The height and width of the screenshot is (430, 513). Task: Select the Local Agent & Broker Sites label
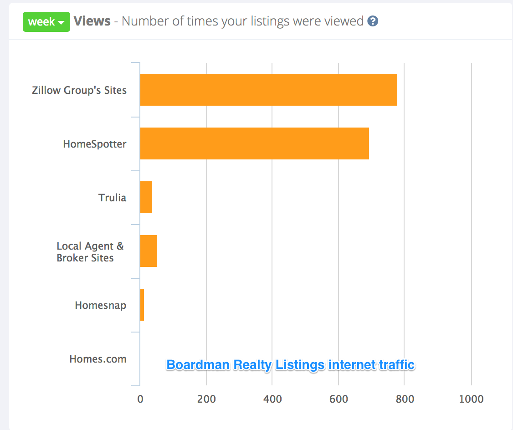(90, 252)
